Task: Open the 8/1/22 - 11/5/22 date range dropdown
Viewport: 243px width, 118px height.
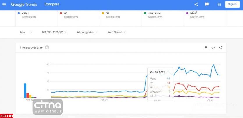Action: pyautogui.click(x=54, y=32)
